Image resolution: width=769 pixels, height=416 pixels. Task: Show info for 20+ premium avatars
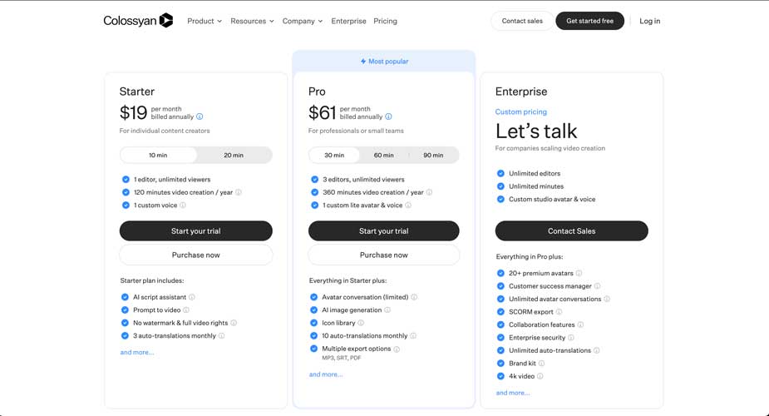pyautogui.click(x=579, y=273)
